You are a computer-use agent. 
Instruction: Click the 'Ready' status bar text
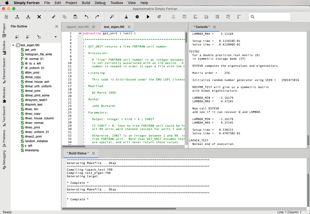(x=7, y=212)
